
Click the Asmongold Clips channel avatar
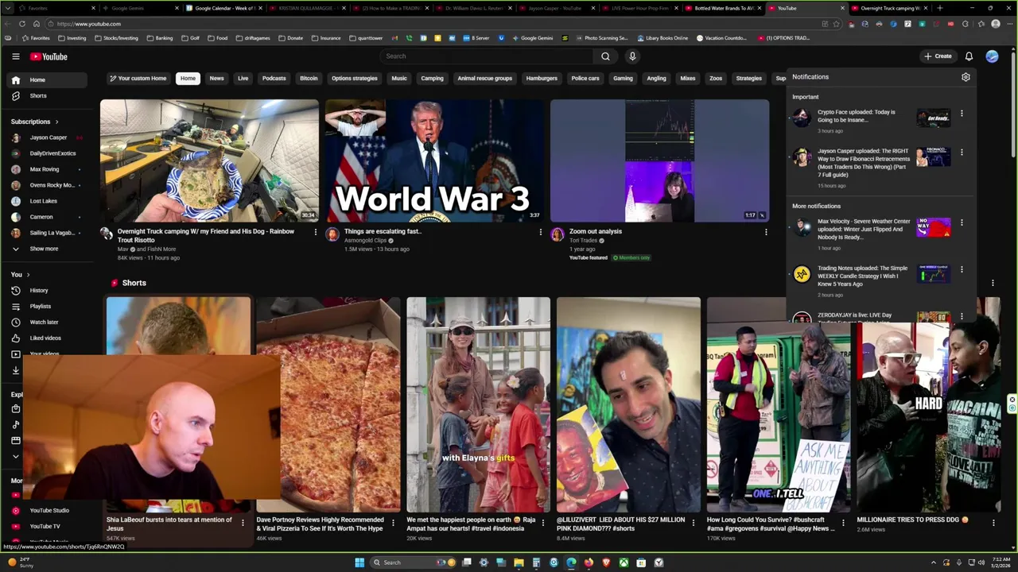click(x=332, y=234)
